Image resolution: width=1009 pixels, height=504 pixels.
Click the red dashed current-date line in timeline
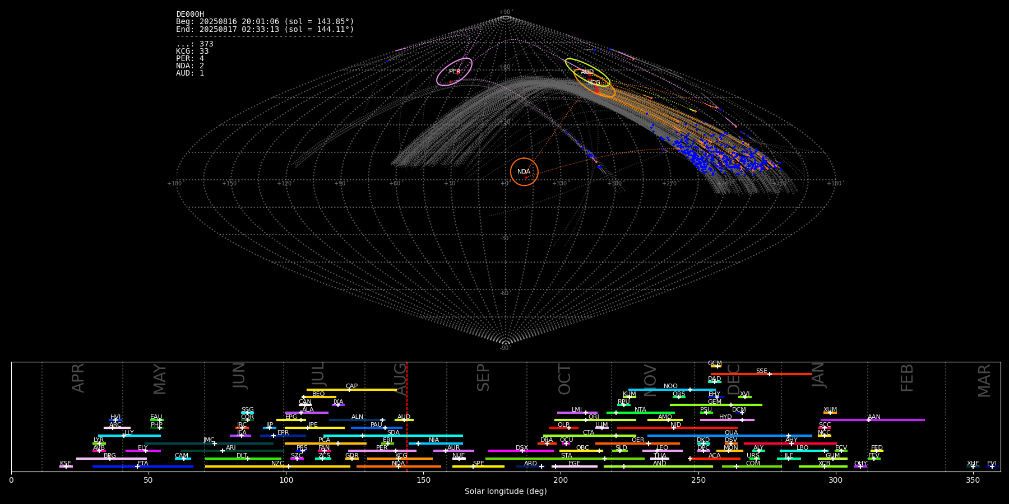407,417
